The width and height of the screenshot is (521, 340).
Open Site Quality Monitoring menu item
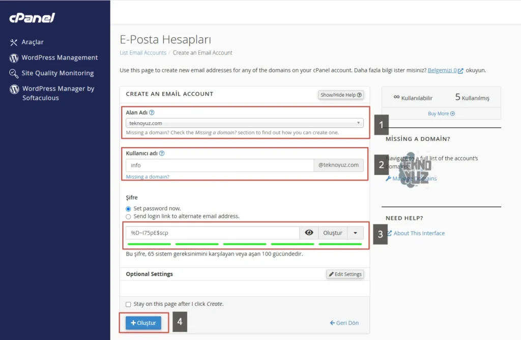[x=58, y=73]
